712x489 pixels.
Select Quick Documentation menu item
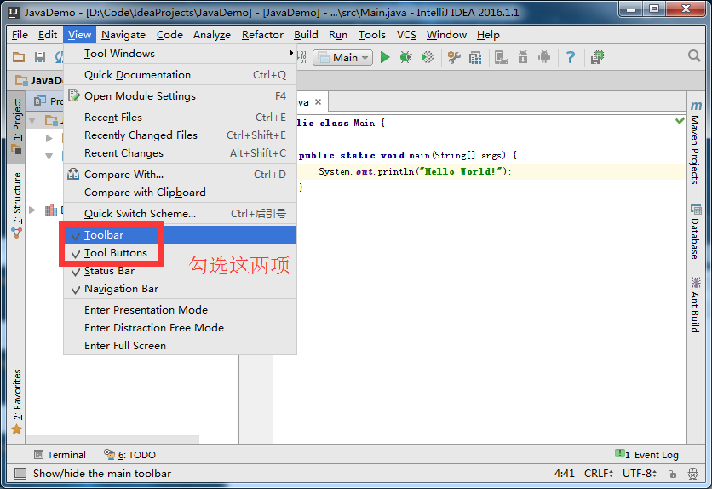click(x=180, y=75)
